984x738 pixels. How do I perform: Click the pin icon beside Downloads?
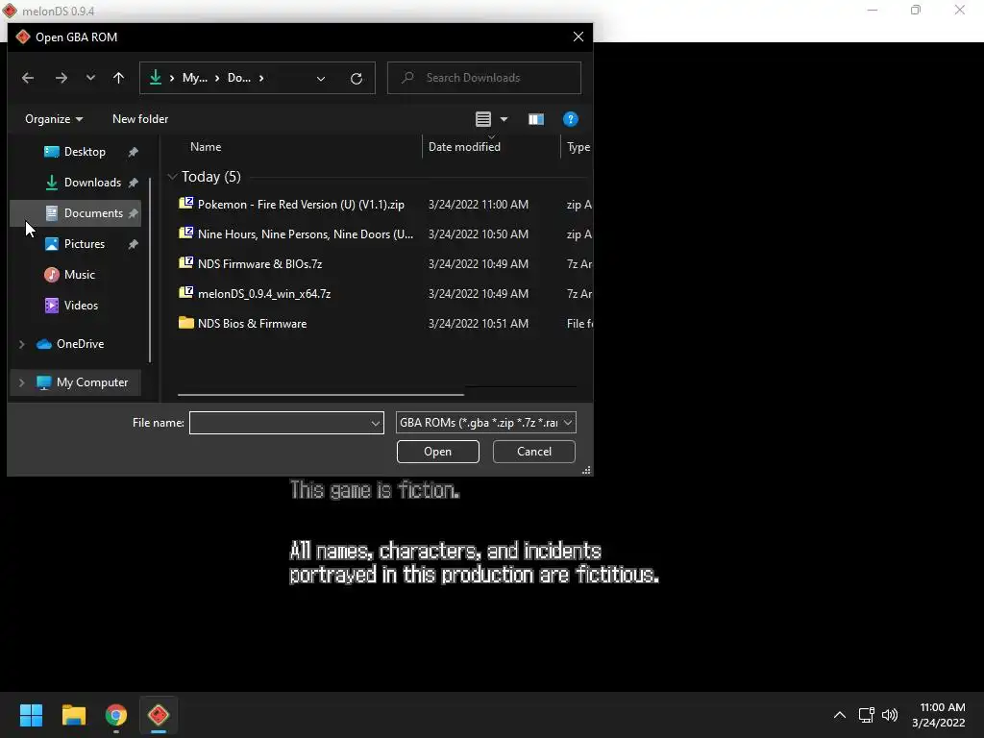click(x=133, y=183)
